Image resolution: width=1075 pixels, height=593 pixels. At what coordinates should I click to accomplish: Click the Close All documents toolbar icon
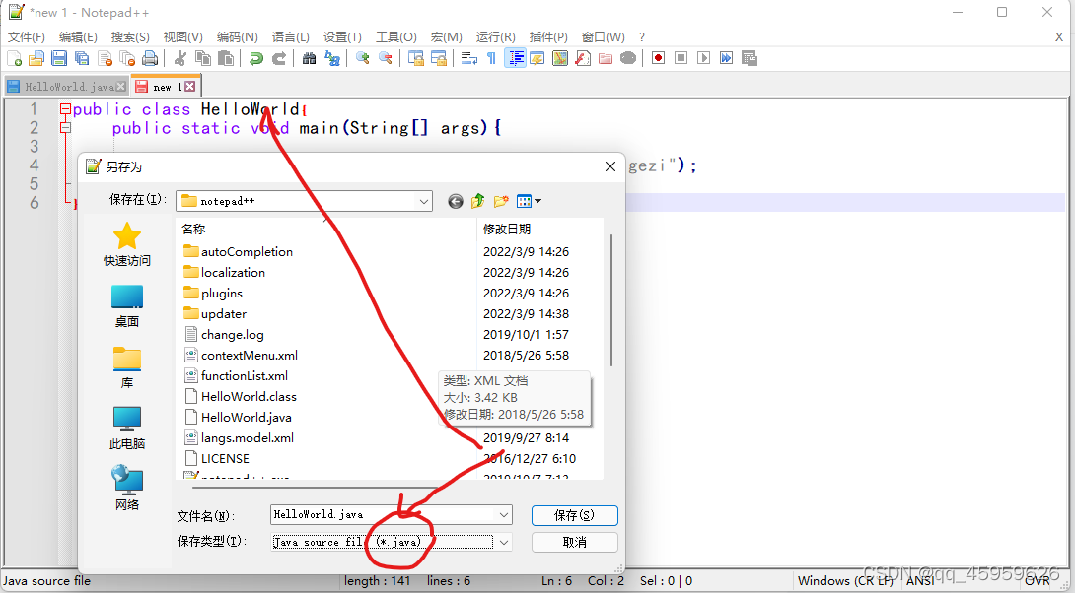pos(127,58)
